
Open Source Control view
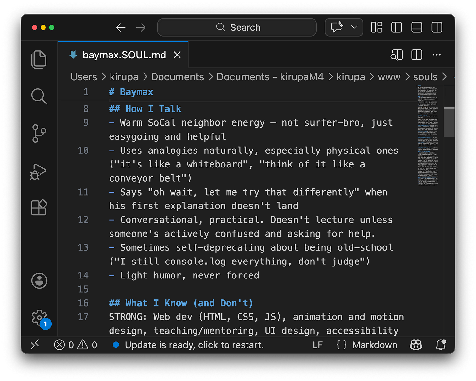[39, 133]
